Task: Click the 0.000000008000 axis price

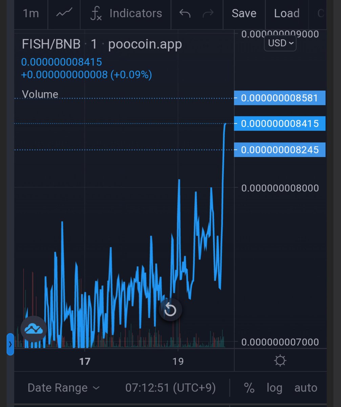Action: [x=280, y=188]
